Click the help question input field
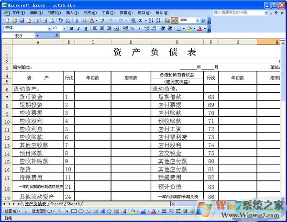287x222 pixels. click(x=239, y=12)
